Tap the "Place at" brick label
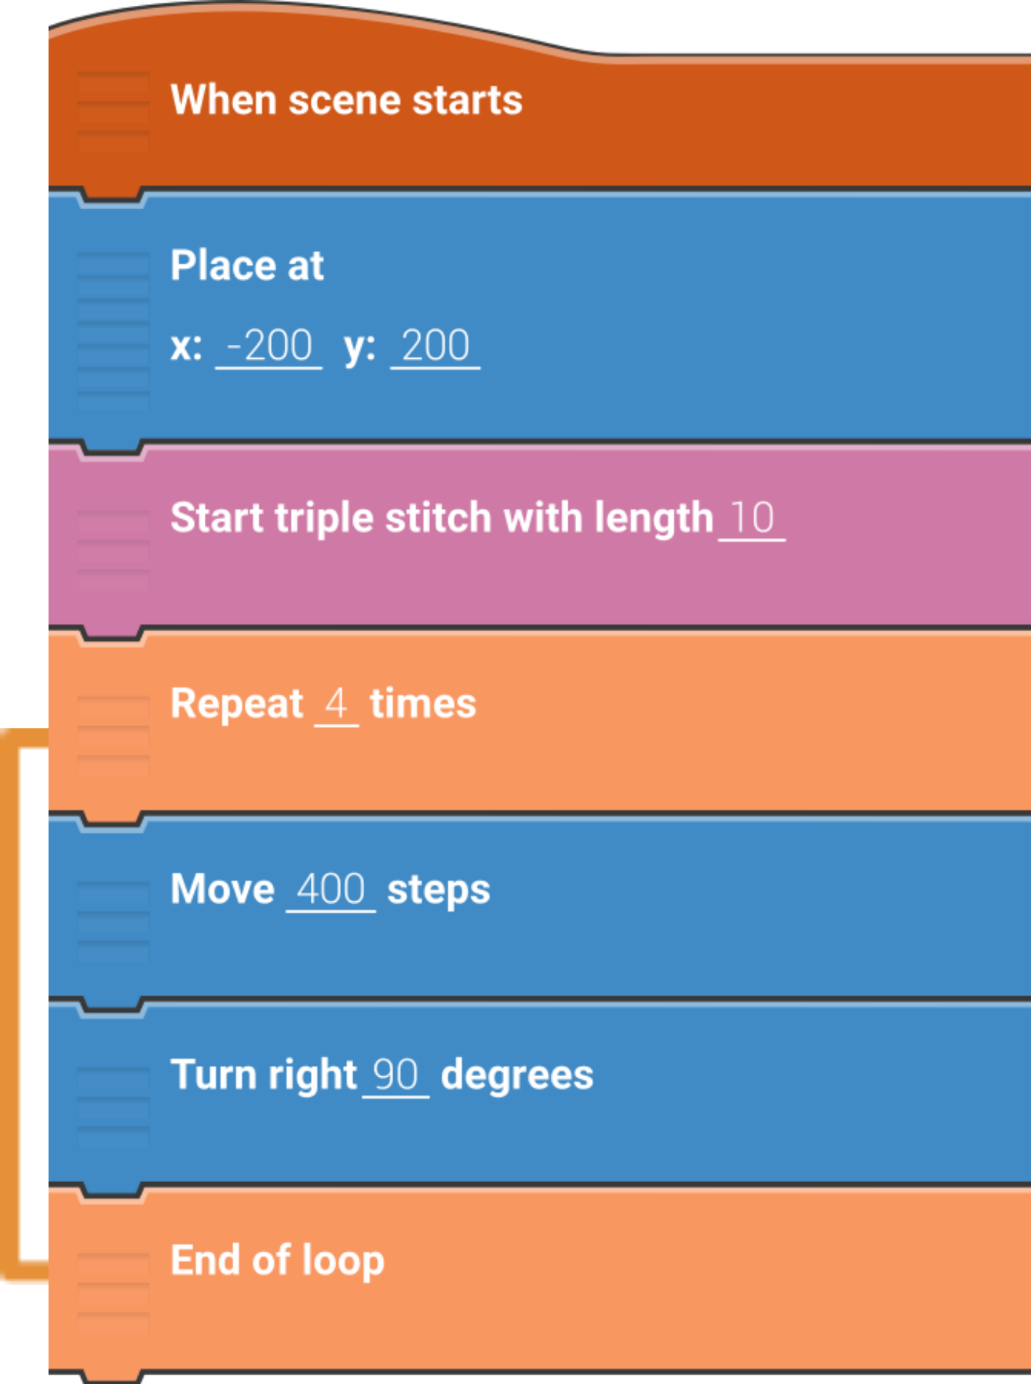This screenshot has height=1384, width=1031. pyautogui.click(x=247, y=266)
